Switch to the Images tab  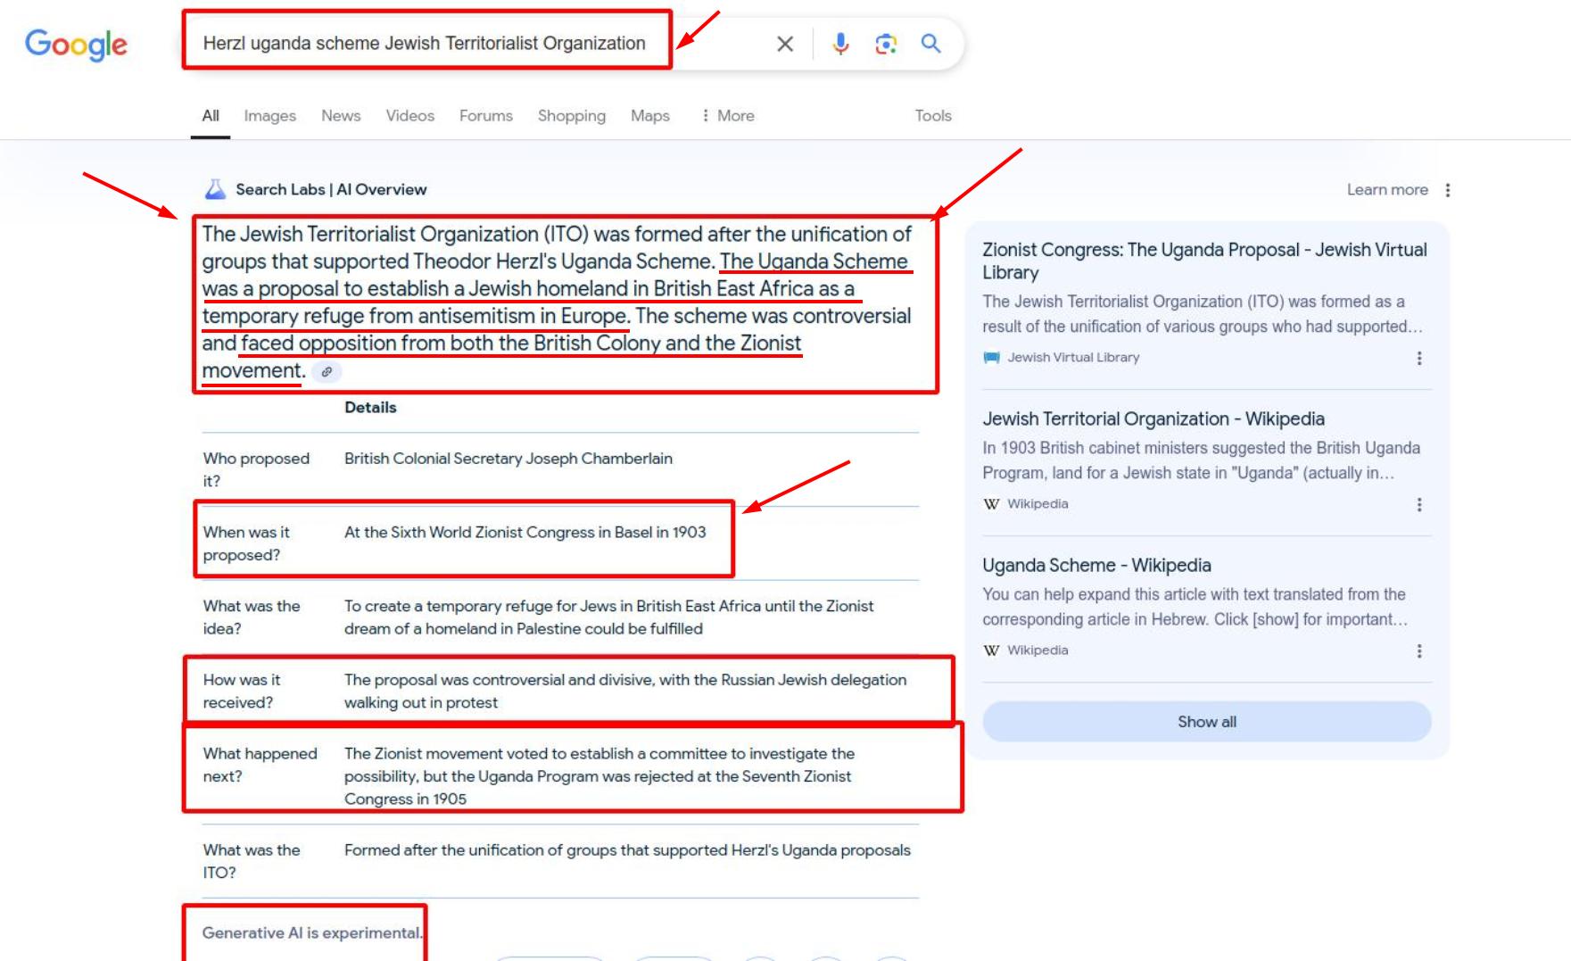pos(269,116)
